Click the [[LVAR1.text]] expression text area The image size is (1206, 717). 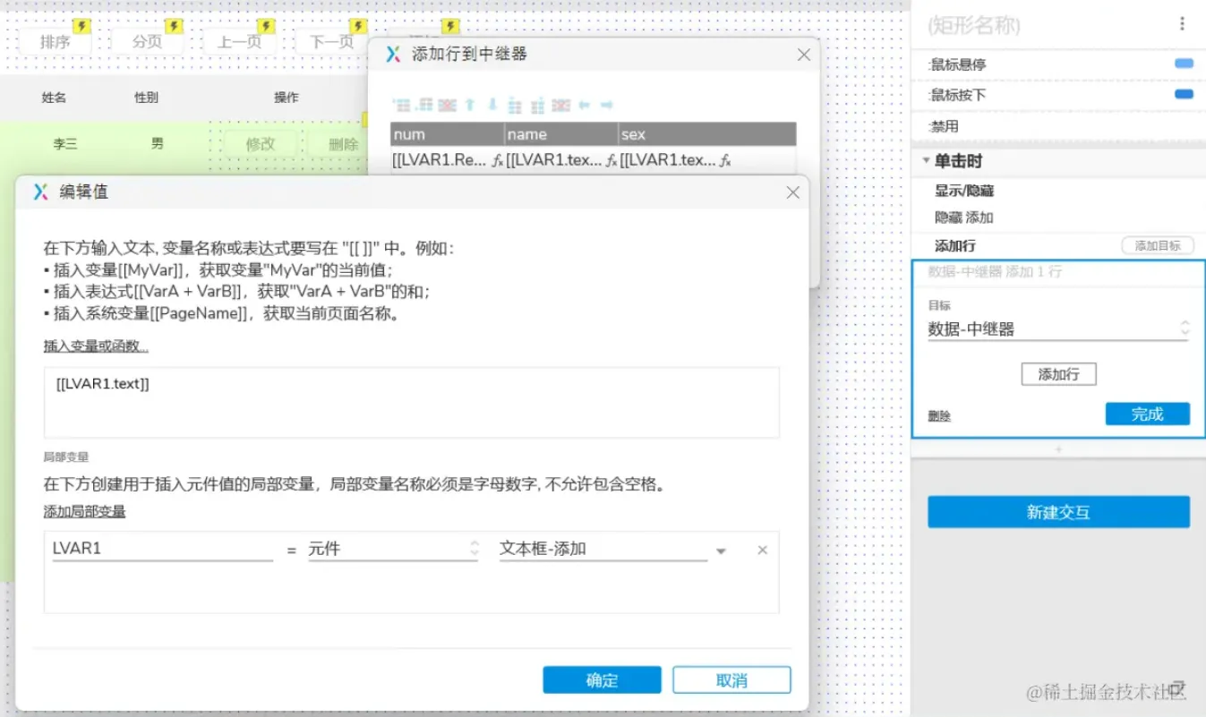(x=411, y=403)
